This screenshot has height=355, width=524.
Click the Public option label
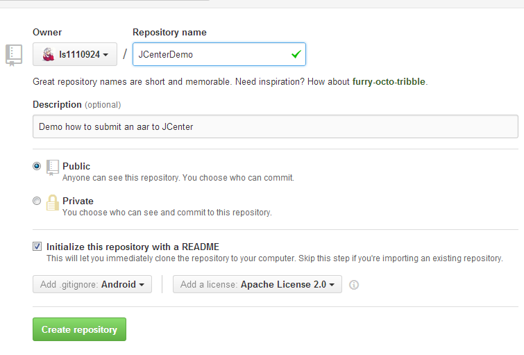[76, 166]
